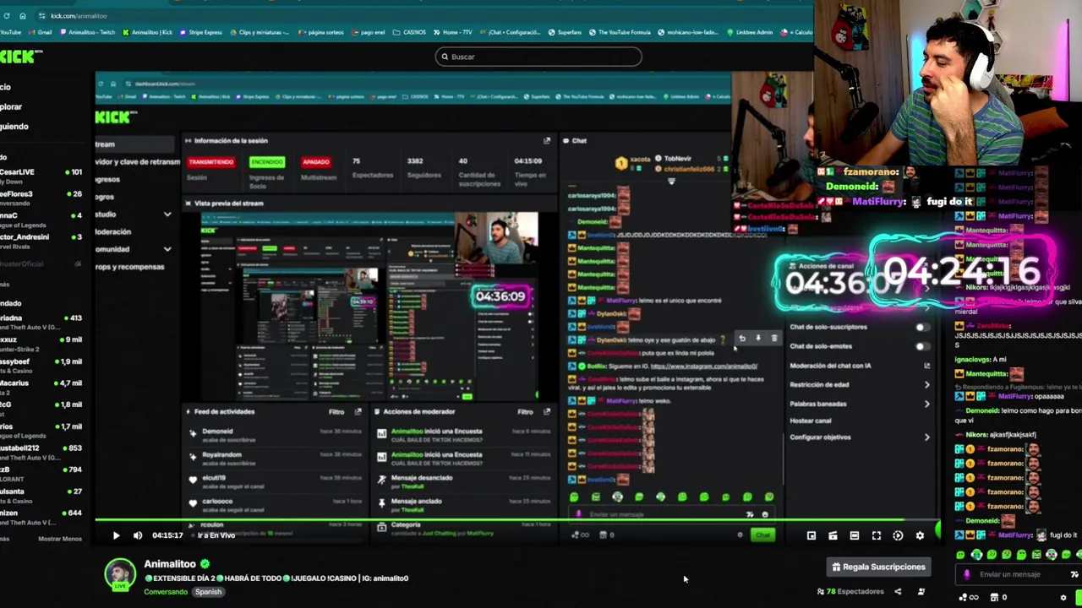Focus the Buscar search field

click(538, 57)
